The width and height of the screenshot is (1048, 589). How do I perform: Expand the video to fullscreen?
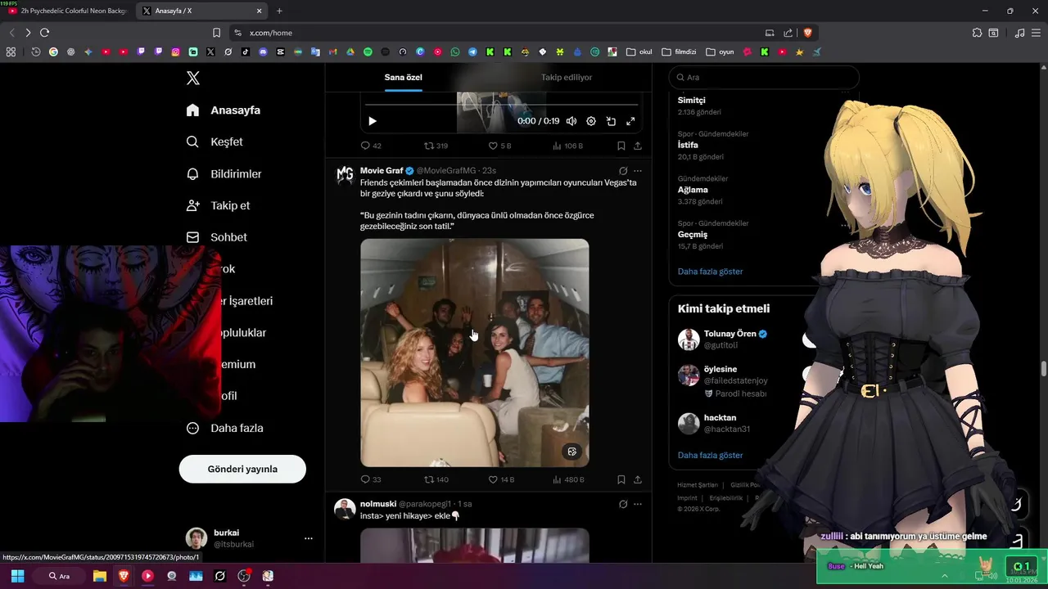coord(630,121)
